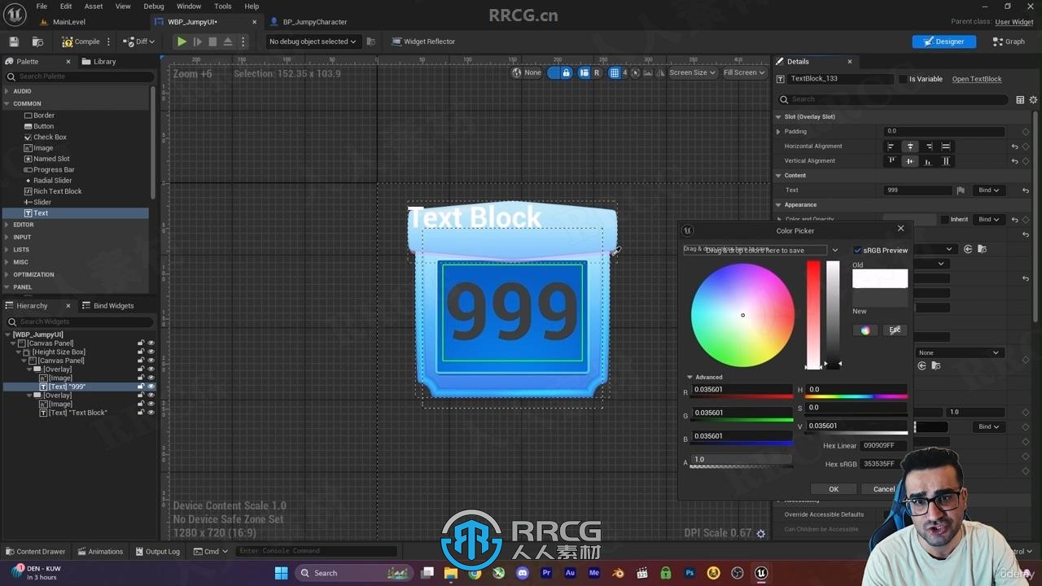Screen dimensions: 1042x586
Task: Select the Check Box widget in Palette
Action: click(x=50, y=137)
